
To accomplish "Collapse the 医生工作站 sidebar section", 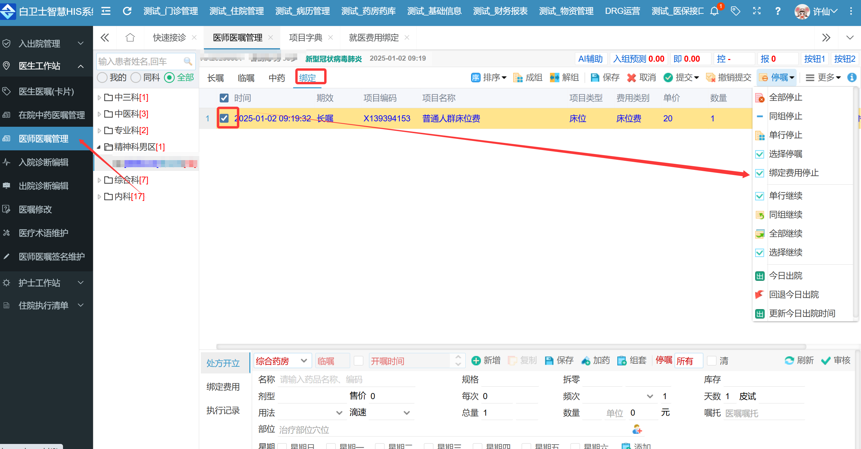I will point(81,66).
